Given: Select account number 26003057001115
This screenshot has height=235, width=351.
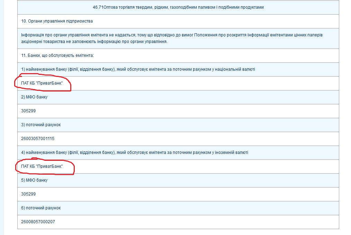Looking at the screenshot, I should (x=38, y=139).
